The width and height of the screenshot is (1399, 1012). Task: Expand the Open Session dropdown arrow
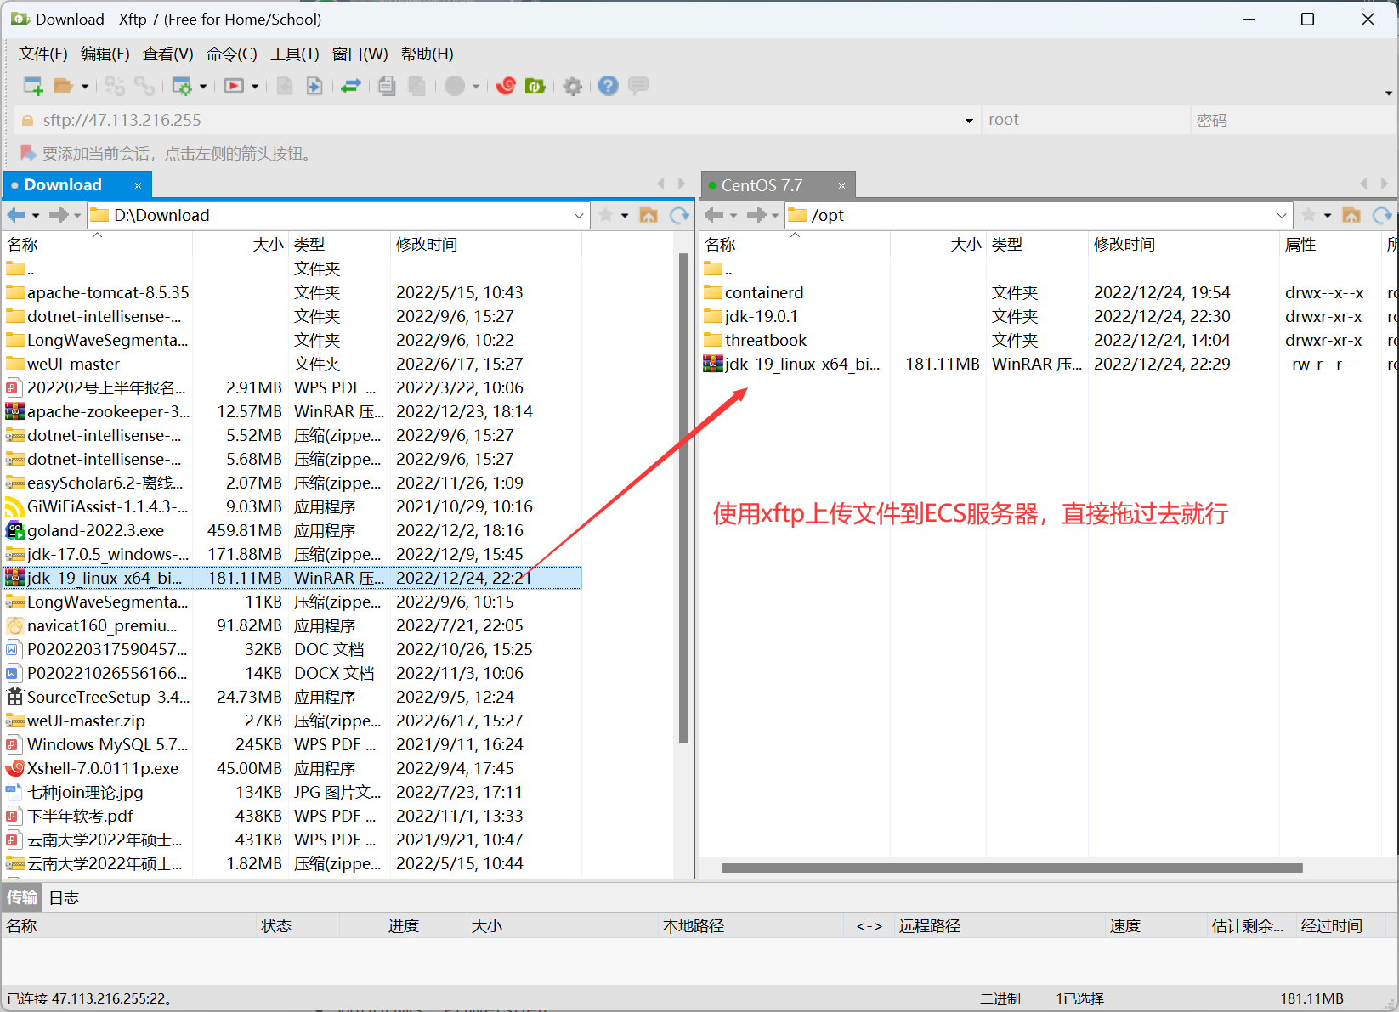(84, 86)
